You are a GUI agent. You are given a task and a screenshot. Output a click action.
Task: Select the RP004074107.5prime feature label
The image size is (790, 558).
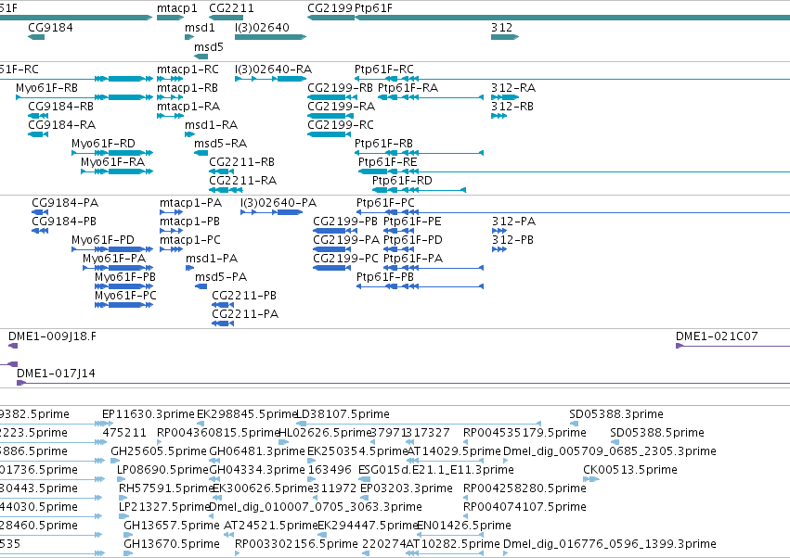(525, 507)
